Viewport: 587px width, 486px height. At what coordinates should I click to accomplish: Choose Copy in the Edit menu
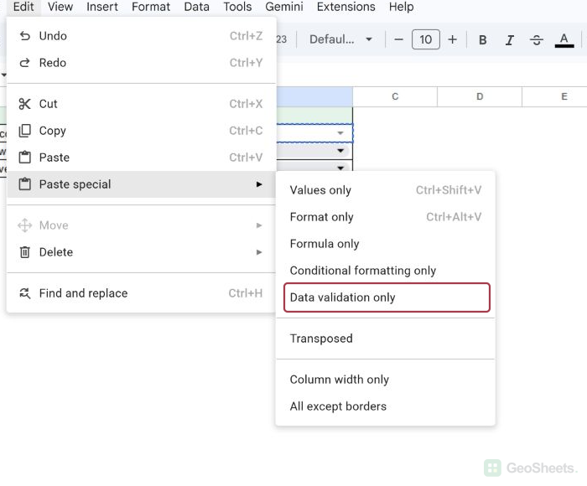[x=141, y=131]
